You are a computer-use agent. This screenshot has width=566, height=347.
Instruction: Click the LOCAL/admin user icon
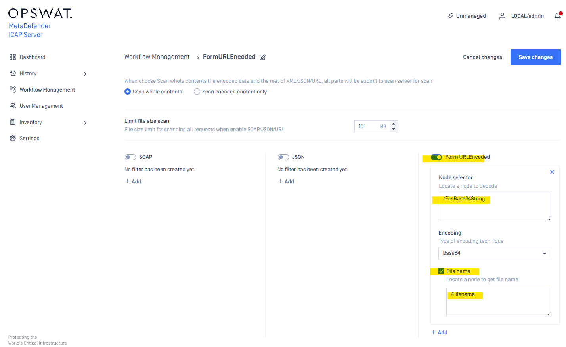(x=502, y=16)
